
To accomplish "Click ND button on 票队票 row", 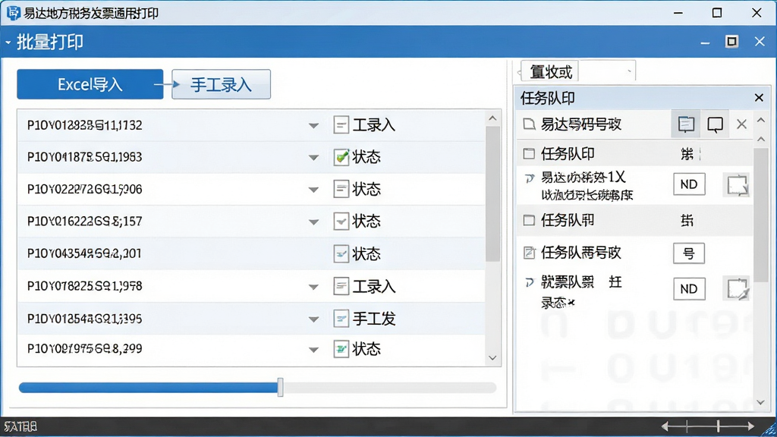I will (x=689, y=289).
